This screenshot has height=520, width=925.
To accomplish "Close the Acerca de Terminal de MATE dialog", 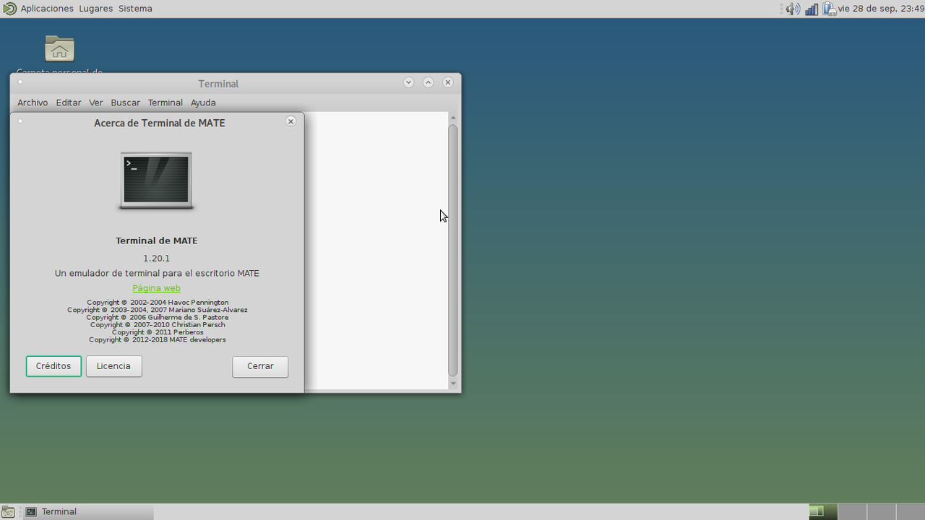I will 291,121.
